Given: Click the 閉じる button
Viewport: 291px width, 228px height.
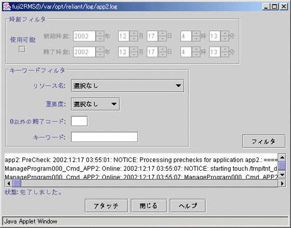Looking at the screenshot, I should pos(149,206).
